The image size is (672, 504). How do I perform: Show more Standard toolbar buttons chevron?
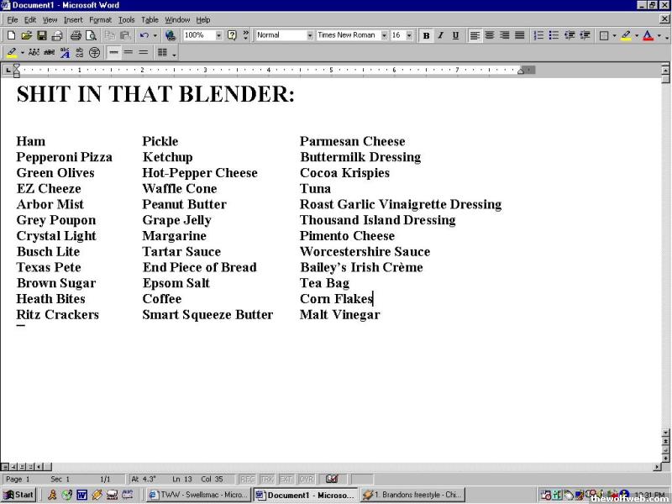(245, 35)
